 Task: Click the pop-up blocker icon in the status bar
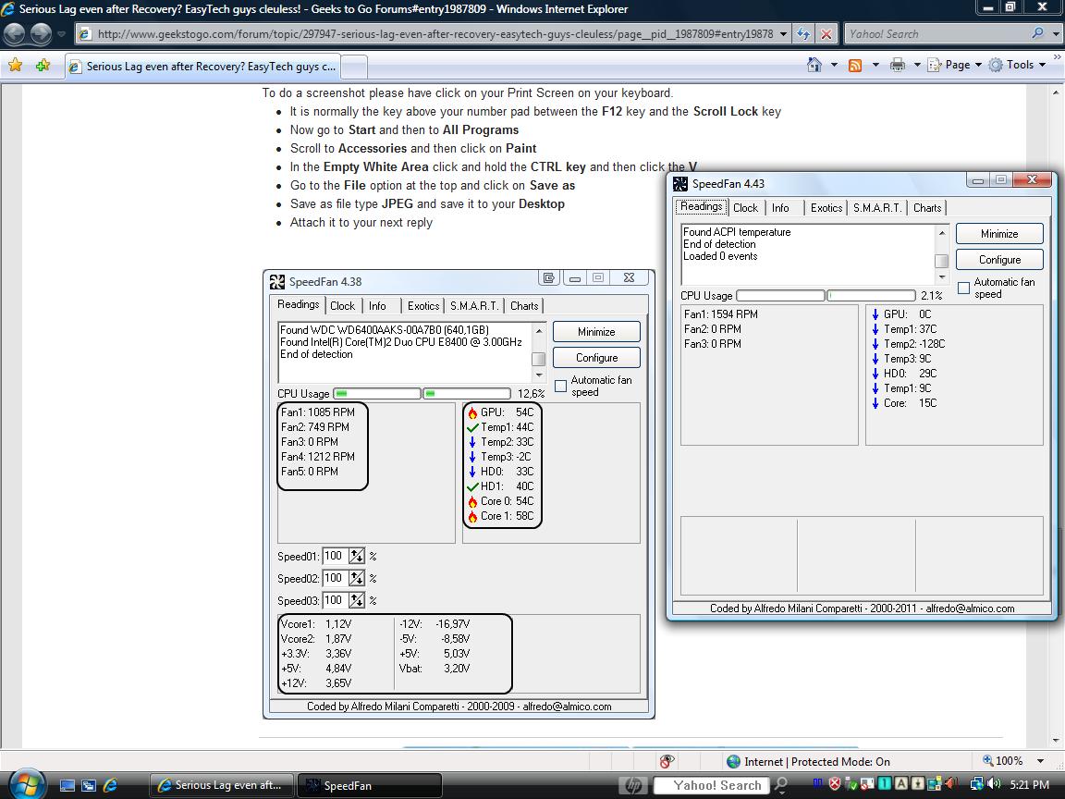pyautogui.click(x=667, y=761)
